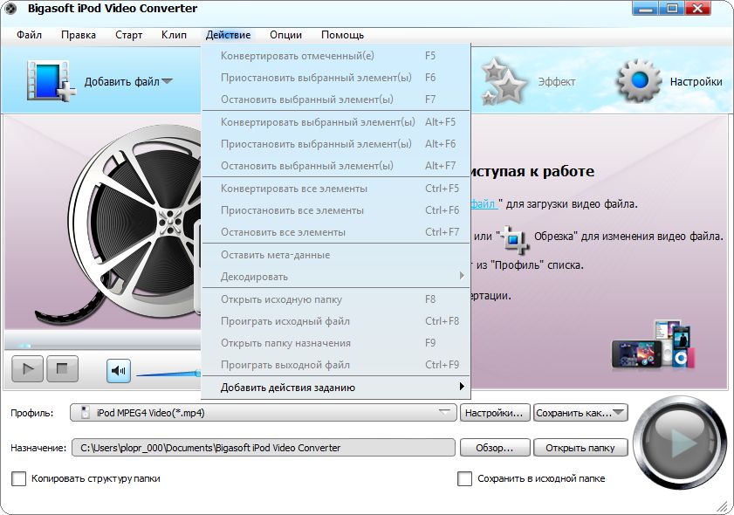Open the Правка menu
The image size is (734, 515).
79,35
